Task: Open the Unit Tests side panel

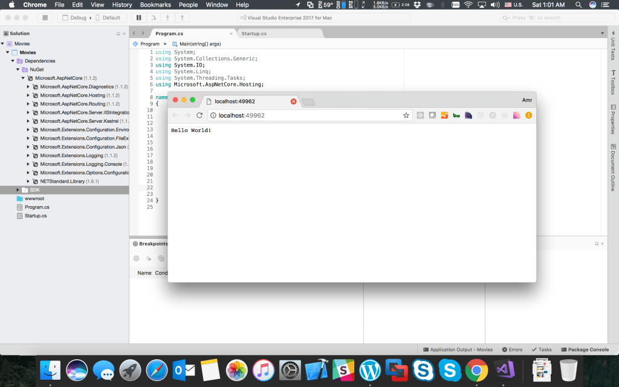Action: tap(613, 45)
